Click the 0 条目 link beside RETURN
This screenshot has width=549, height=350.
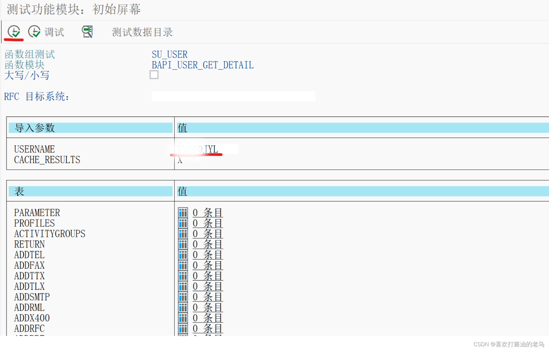[x=207, y=244]
